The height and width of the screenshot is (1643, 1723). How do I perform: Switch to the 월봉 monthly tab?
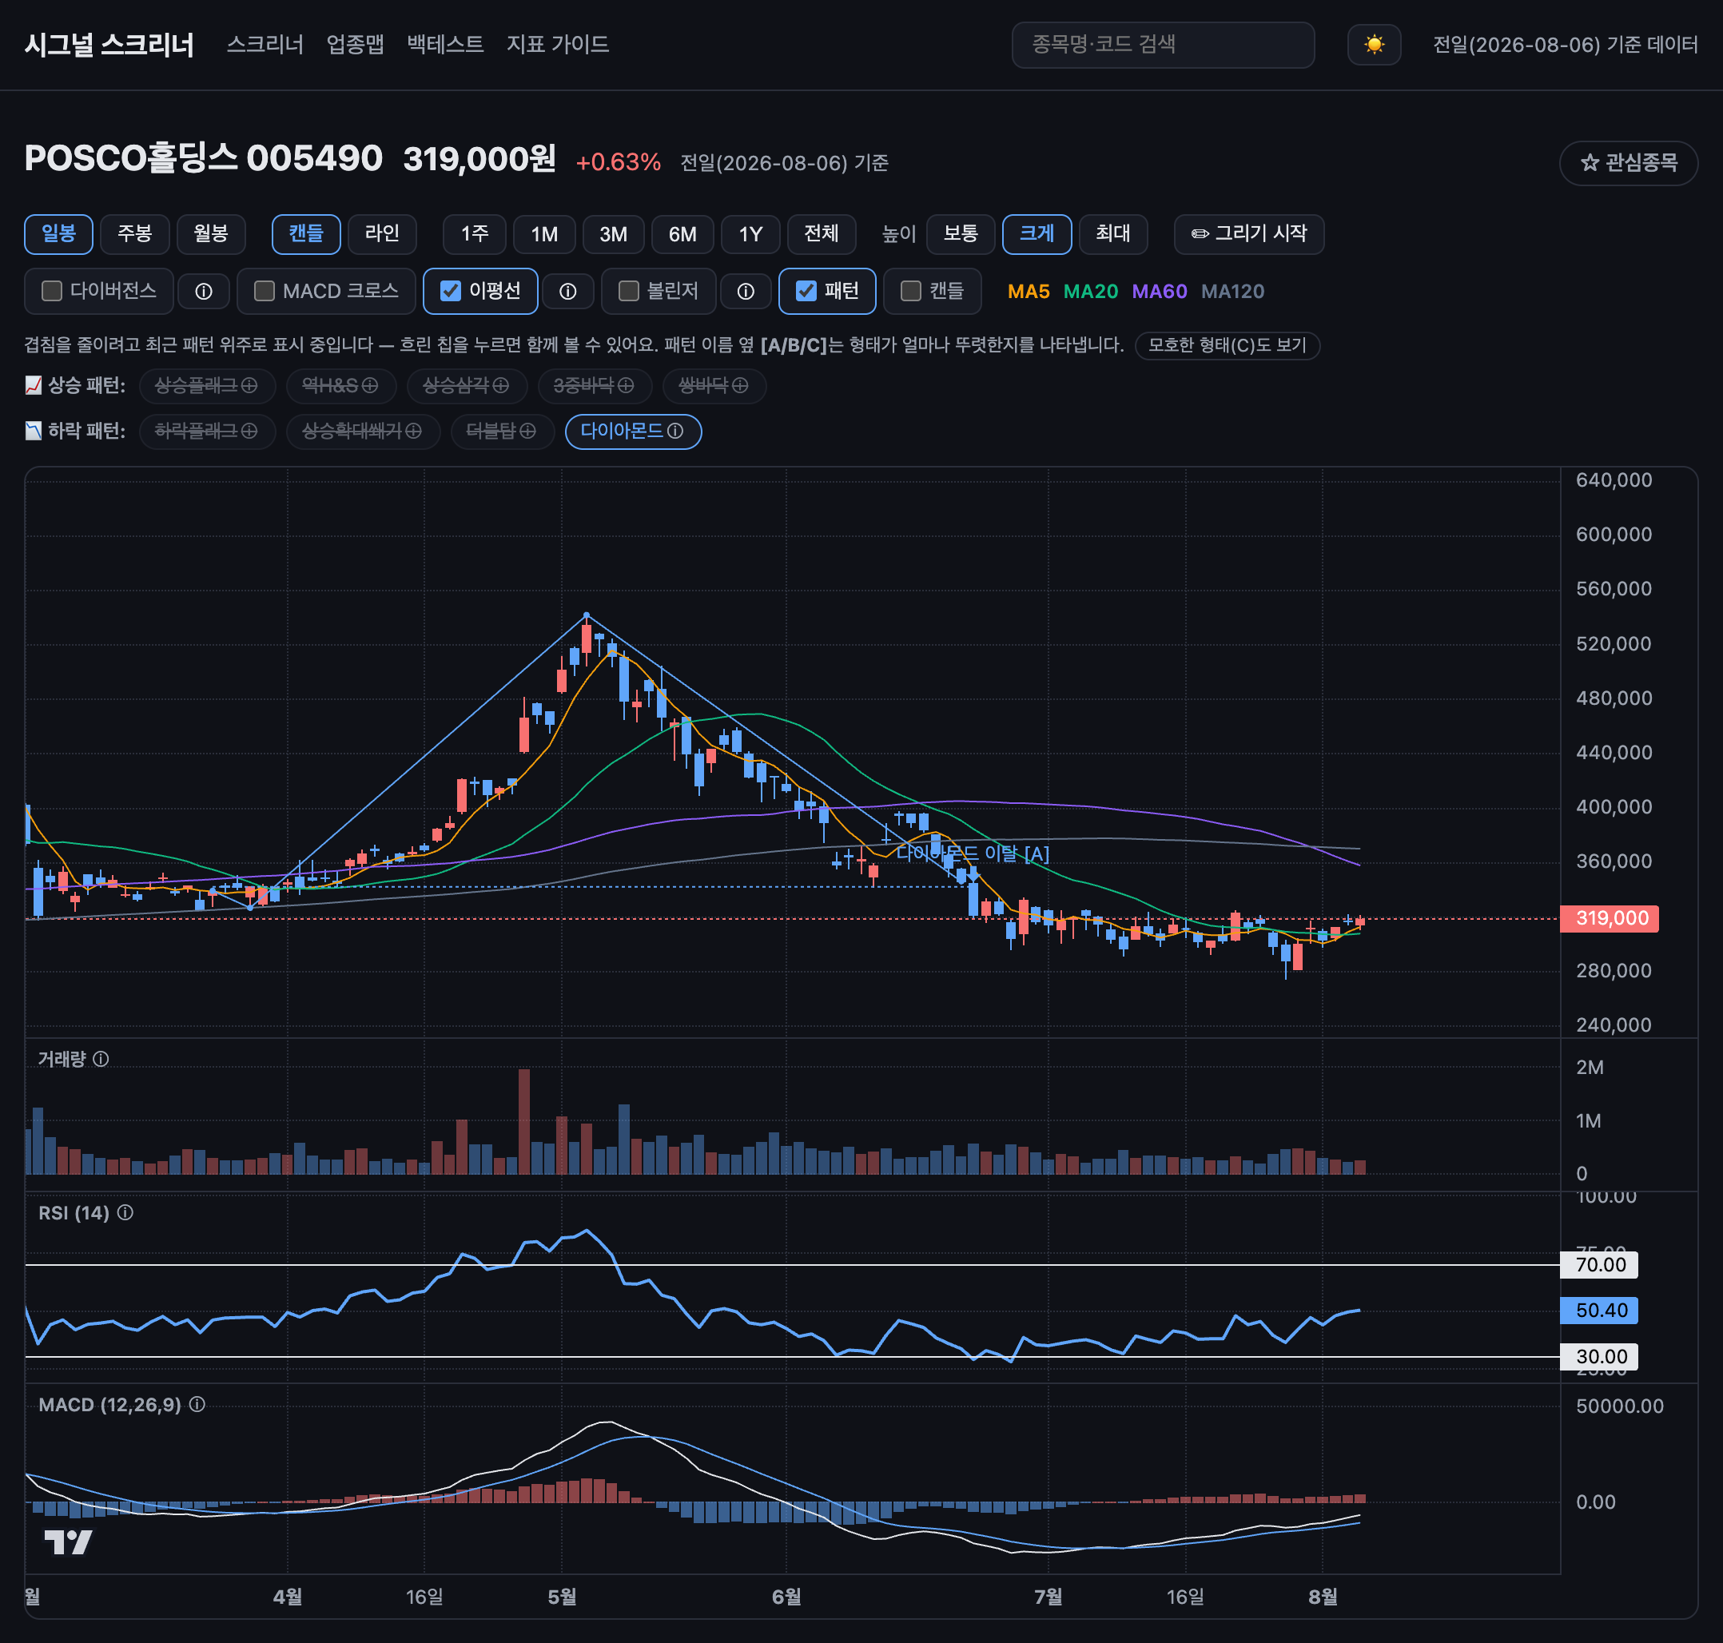[211, 234]
